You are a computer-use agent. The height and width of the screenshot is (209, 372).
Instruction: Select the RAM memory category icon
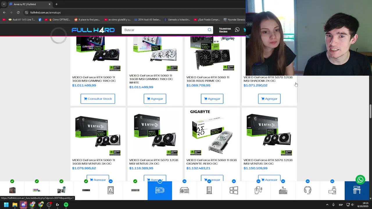tap(86, 190)
